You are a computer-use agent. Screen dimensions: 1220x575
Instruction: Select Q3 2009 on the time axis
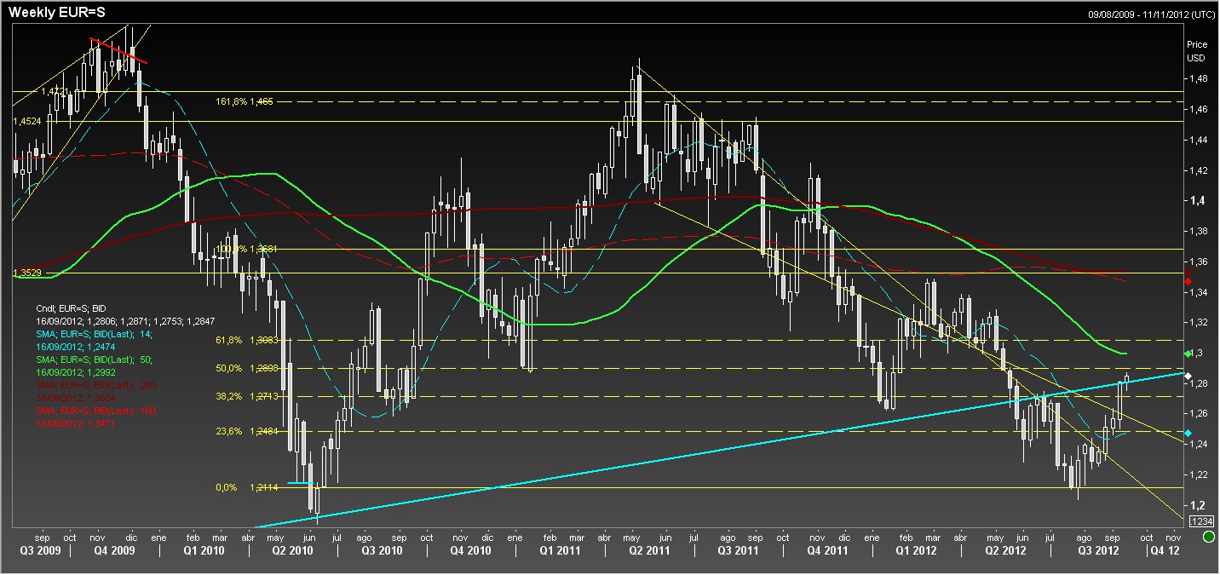coord(38,551)
